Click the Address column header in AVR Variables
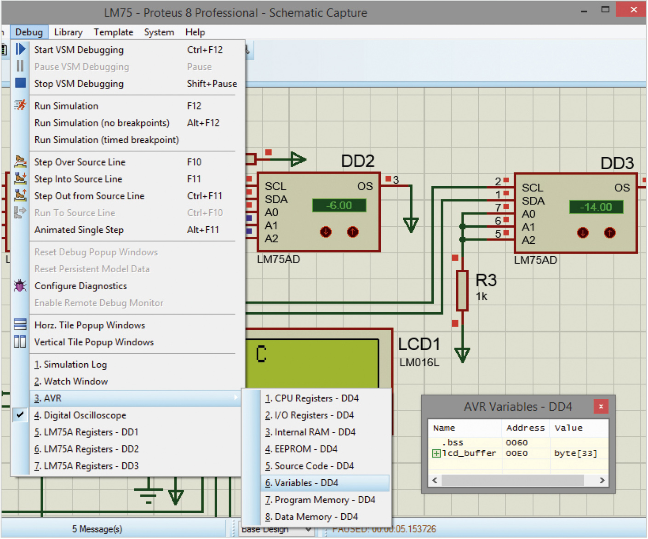 526,428
